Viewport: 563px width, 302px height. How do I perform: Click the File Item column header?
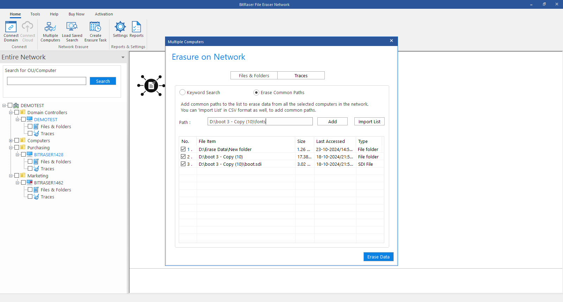tap(246, 141)
